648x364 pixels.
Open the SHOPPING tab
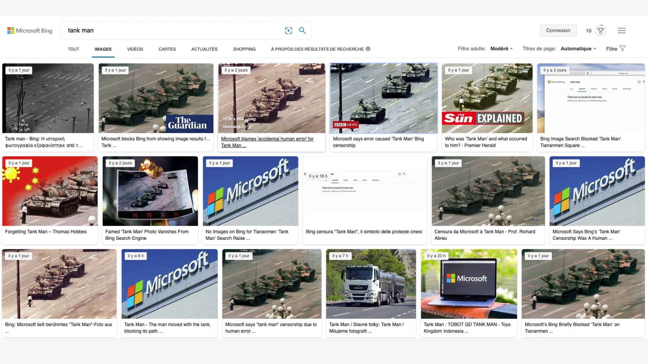[x=244, y=49]
